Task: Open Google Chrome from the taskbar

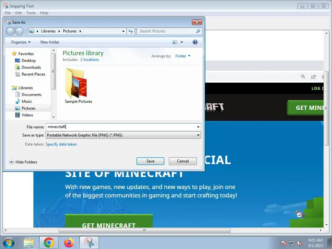Action: (49, 243)
